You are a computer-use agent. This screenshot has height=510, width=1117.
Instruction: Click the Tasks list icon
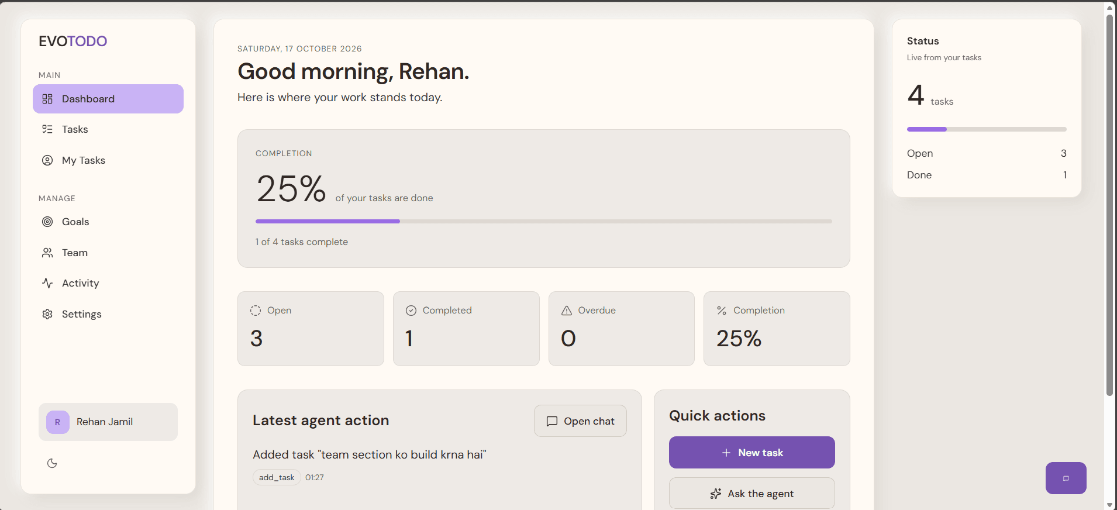pyautogui.click(x=47, y=129)
